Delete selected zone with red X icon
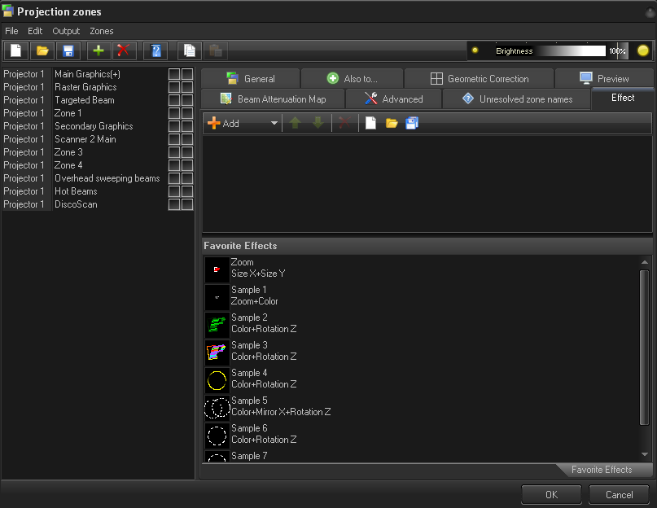The height and width of the screenshot is (508, 657). [x=124, y=50]
